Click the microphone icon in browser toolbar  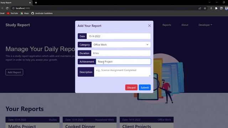[211, 8]
